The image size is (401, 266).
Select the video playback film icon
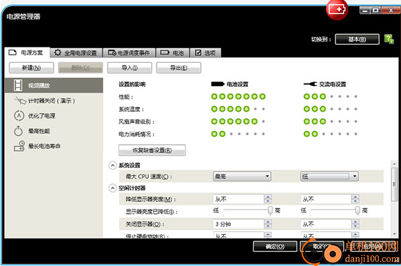pyautogui.click(x=18, y=86)
